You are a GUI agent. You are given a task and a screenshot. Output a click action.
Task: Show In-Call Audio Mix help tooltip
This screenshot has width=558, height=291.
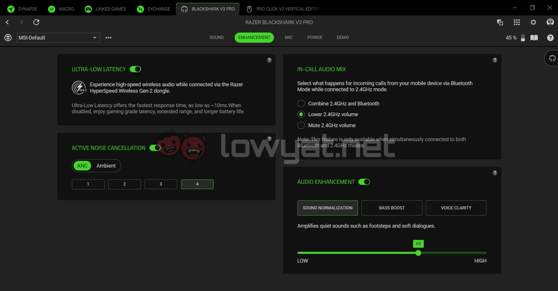click(495, 60)
